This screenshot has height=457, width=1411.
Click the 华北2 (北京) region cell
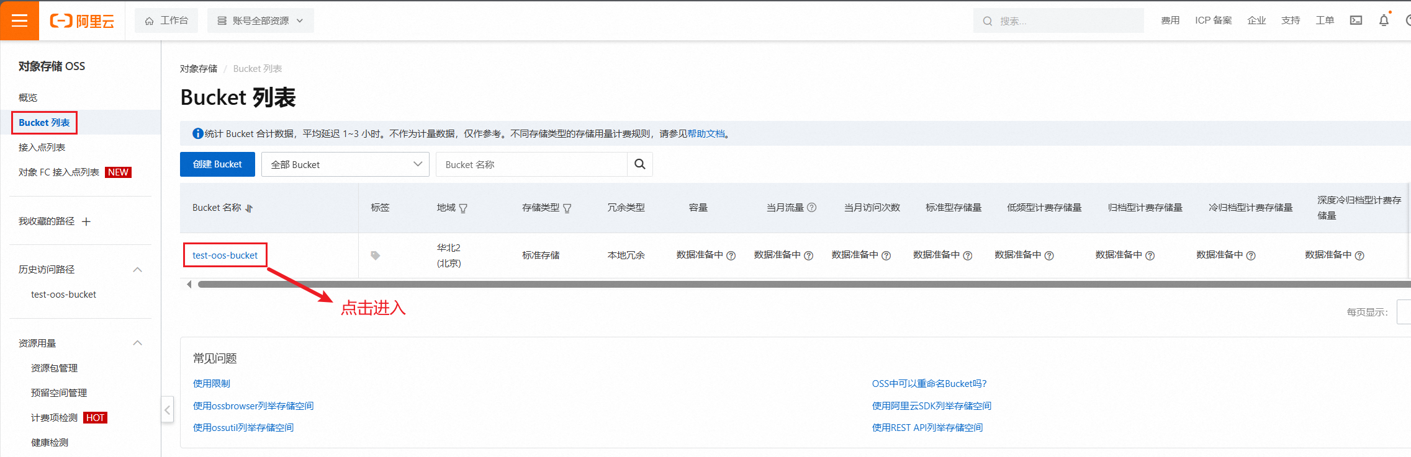tap(449, 255)
